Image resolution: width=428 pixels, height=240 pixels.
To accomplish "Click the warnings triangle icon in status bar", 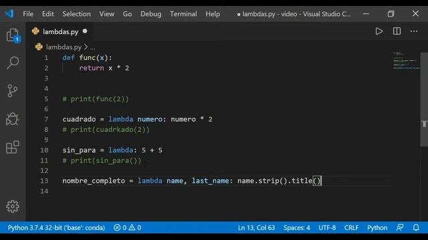I will [132, 227].
